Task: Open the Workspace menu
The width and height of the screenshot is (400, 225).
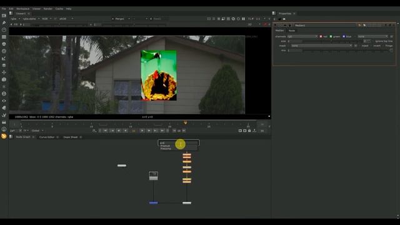Action: click(x=22, y=9)
